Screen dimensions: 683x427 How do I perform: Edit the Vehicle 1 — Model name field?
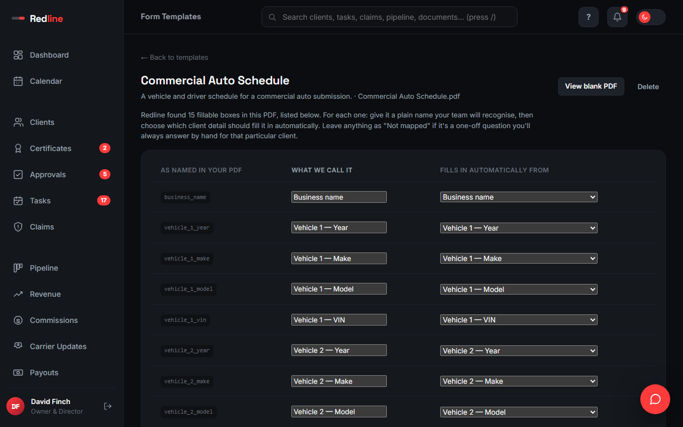click(x=339, y=289)
